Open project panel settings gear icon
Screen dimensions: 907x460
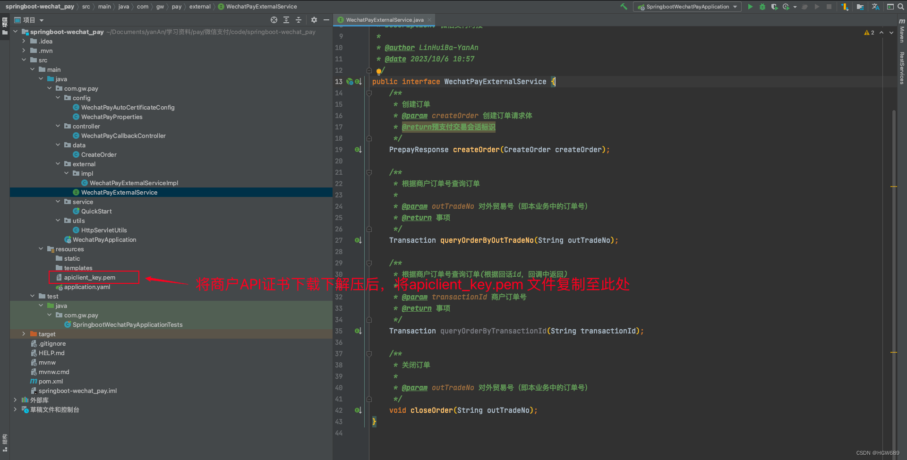click(314, 20)
